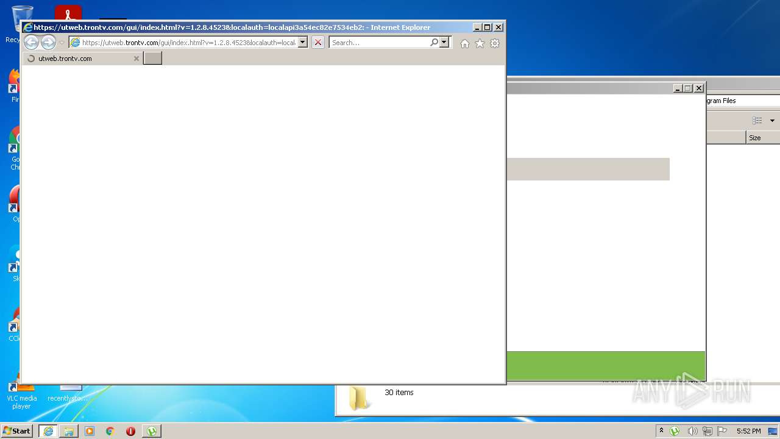
Task: Select the Adobe Acrobat desktop icon
Action: [x=68, y=13]
